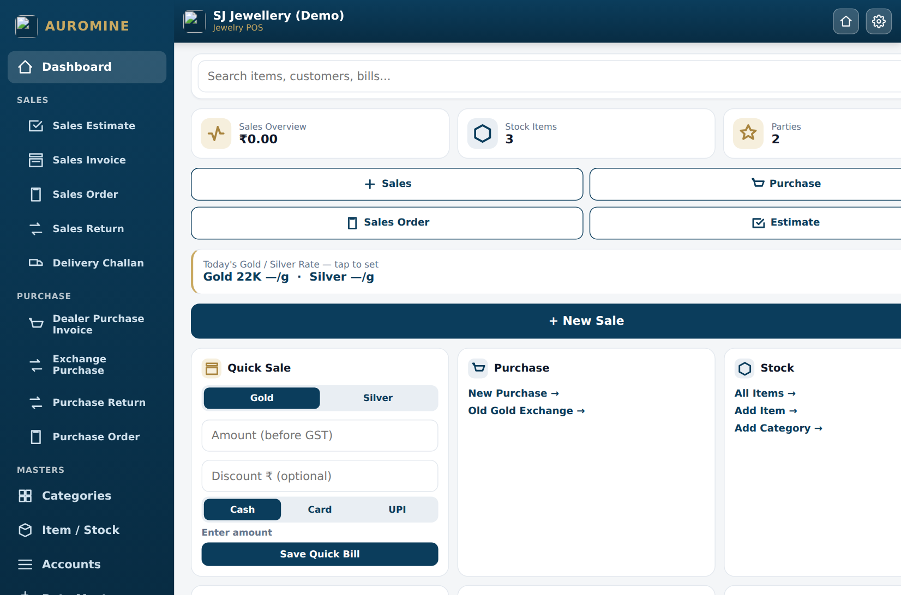Open Accounts in the sidebar
Image resolution: width=901 pixels, height=595 pixels.
click(x=87, y=564)
